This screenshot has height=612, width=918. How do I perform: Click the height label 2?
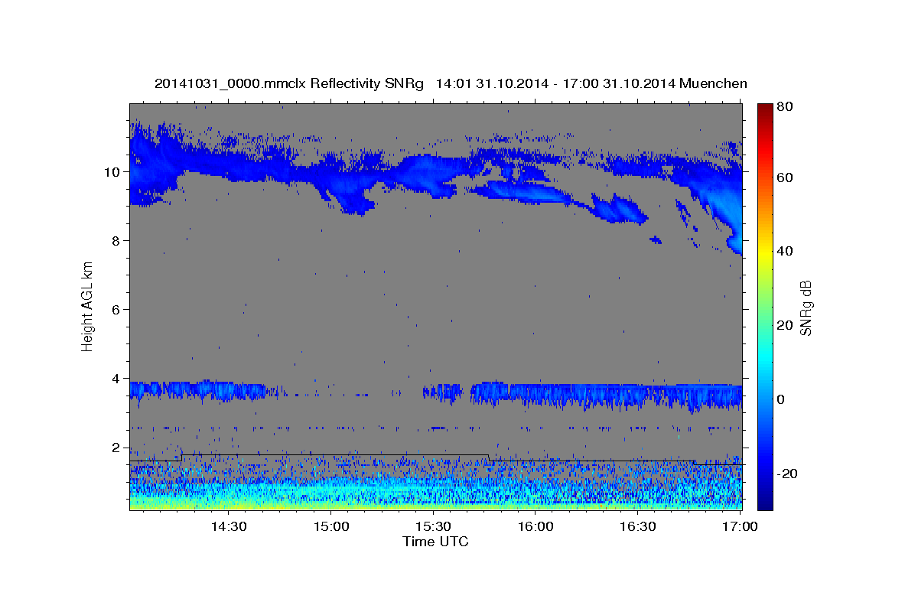(116, 447)
